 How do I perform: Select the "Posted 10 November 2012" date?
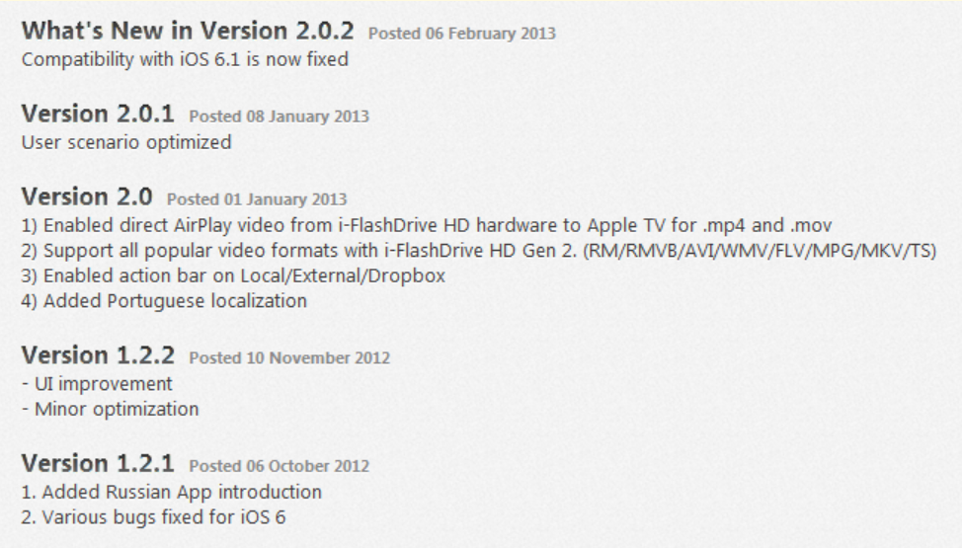pos(289,357)
